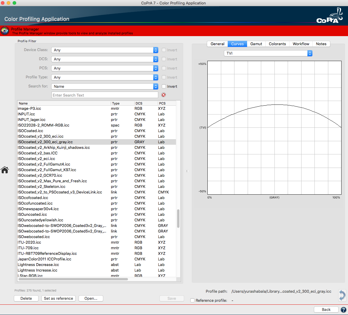Image resolution: width=348 pixels, height=315 pixels.
Task: Click the Back button
Action: pos(326,309)
